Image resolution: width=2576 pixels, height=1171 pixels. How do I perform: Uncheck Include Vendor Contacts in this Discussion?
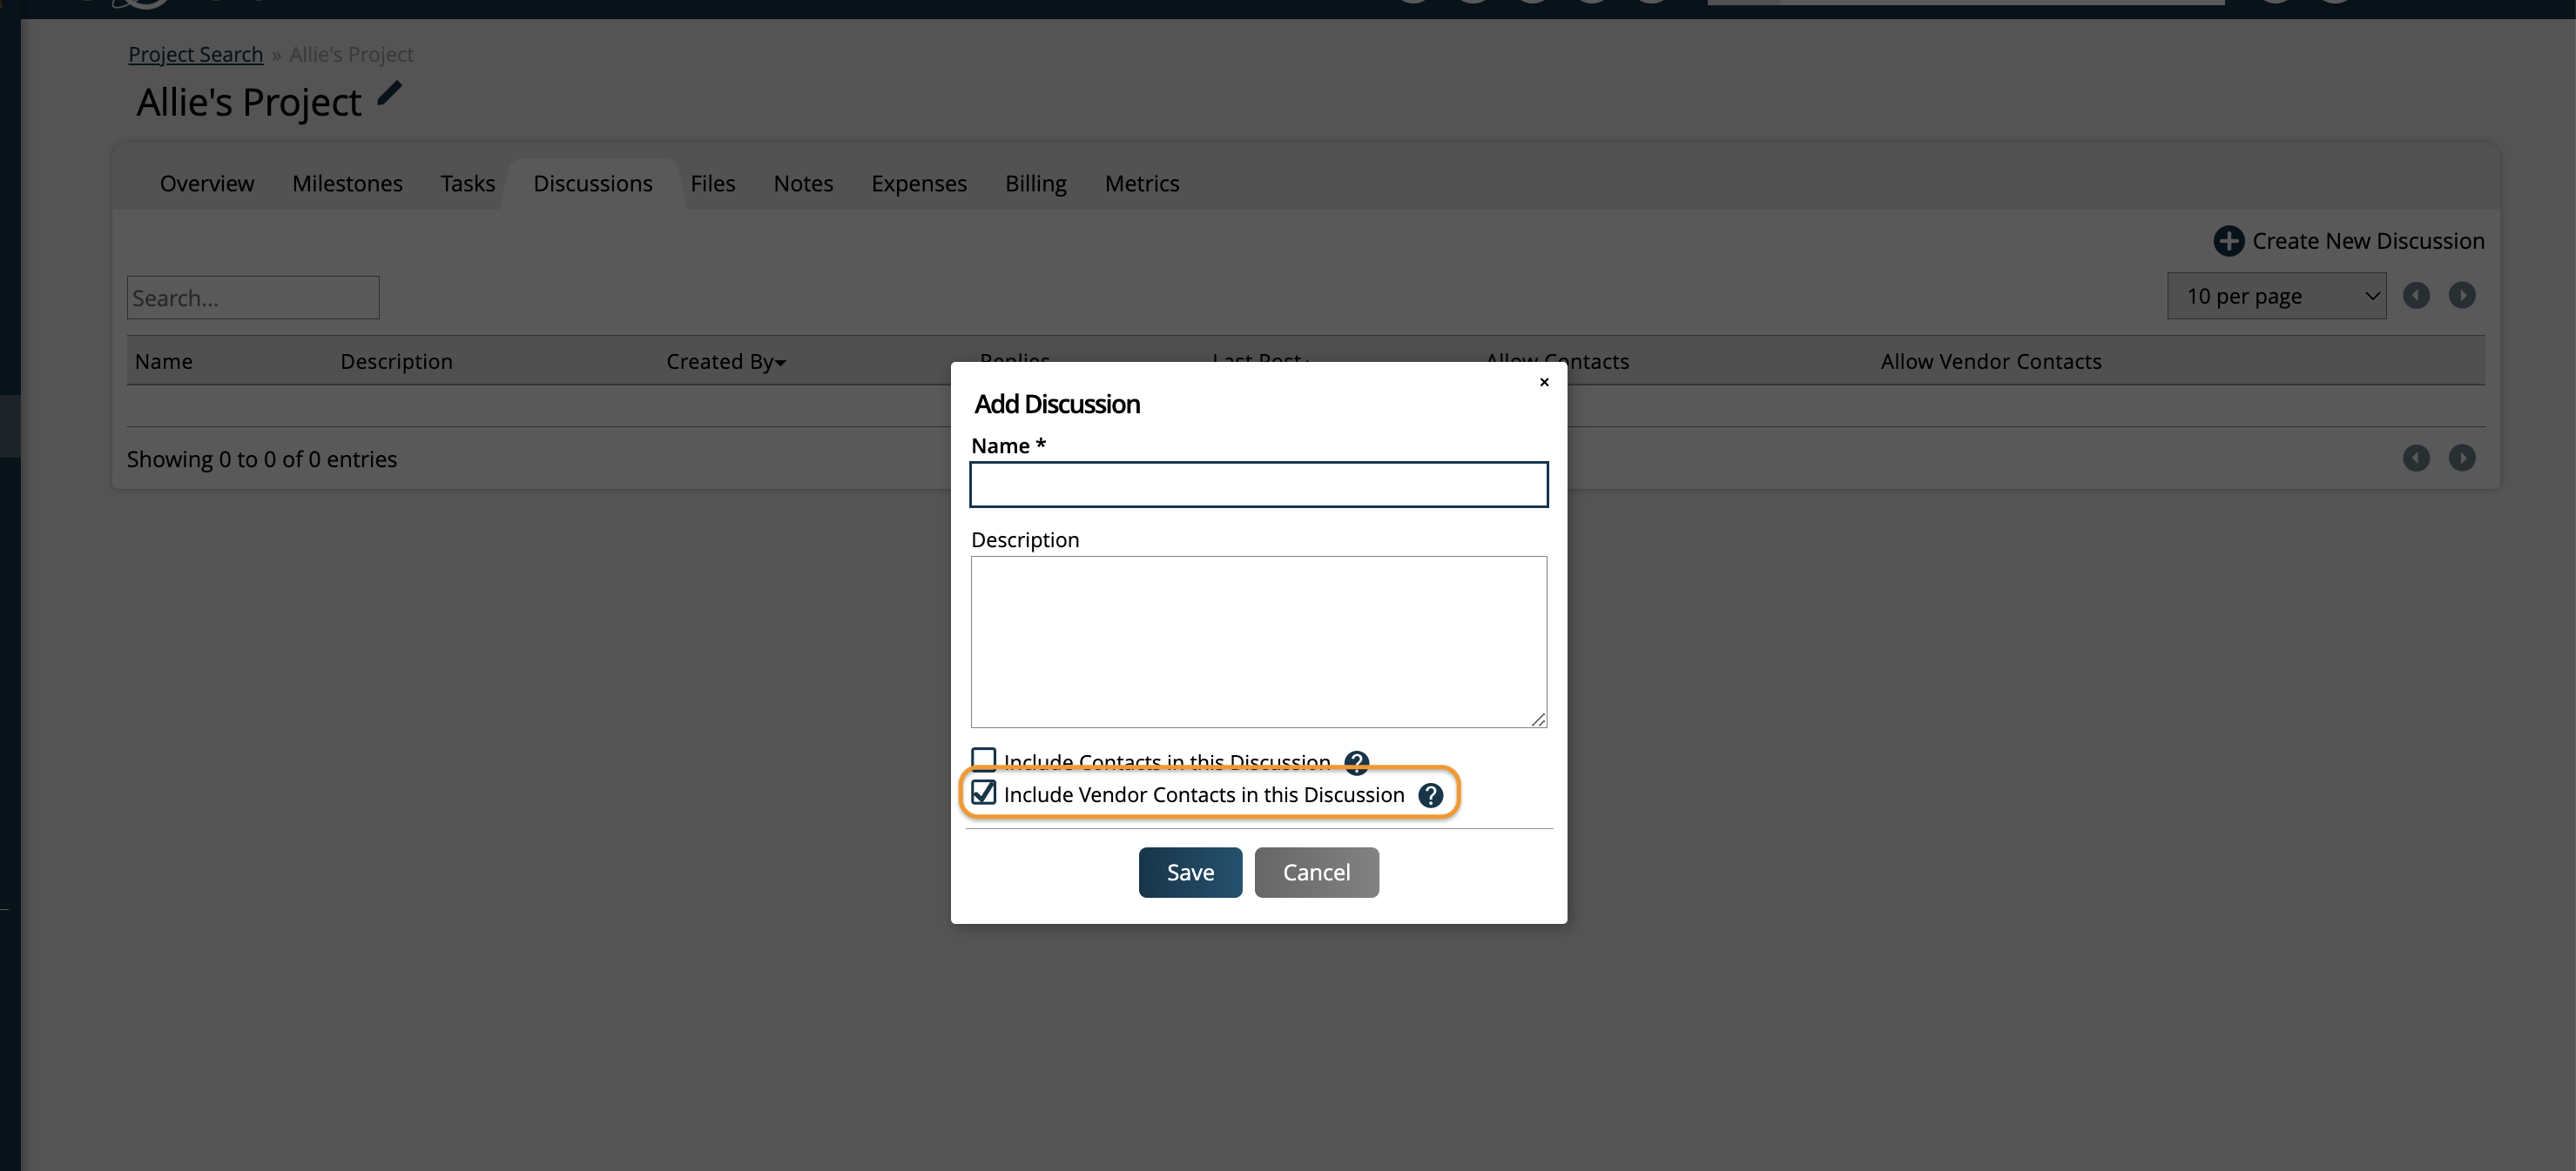(x=983, y=793)
